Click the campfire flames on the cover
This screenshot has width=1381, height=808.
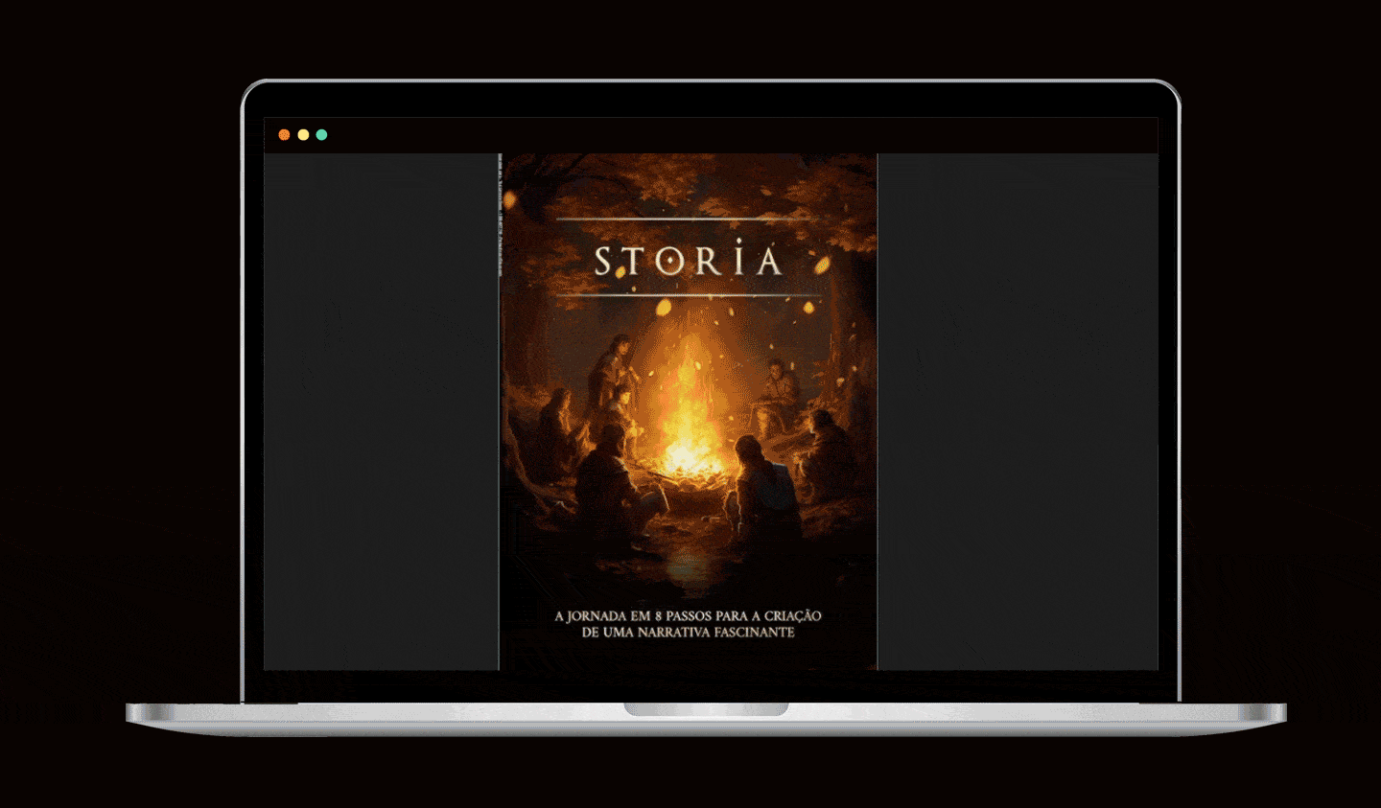[x=688, y=412]
